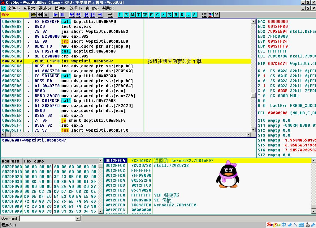Click the CPU child window C icon in menu bar

click(4, 8)
